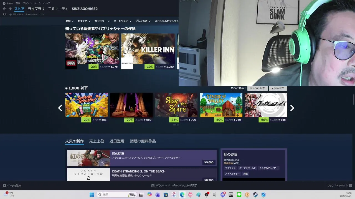Viewport: 355px width, 199px height.
Task: Open the Slay the Spire game tile
Action: 176,105
